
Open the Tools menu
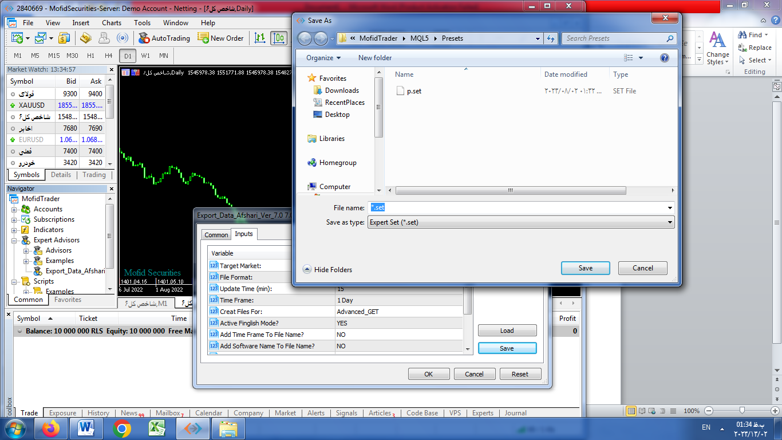pyautogui.click(x=142, y=23)
